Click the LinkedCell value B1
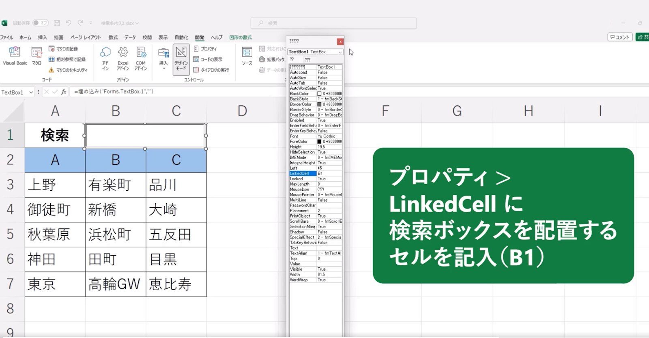 (329, 173)
